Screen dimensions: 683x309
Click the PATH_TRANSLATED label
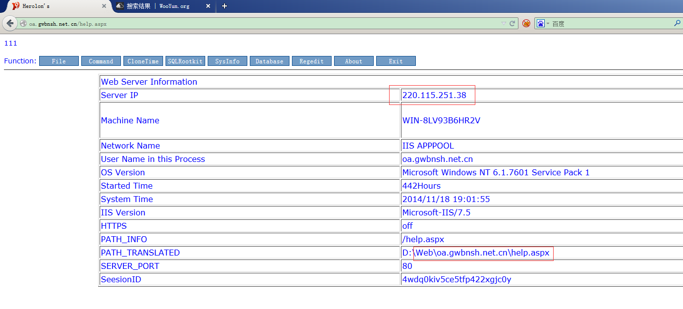140,253
